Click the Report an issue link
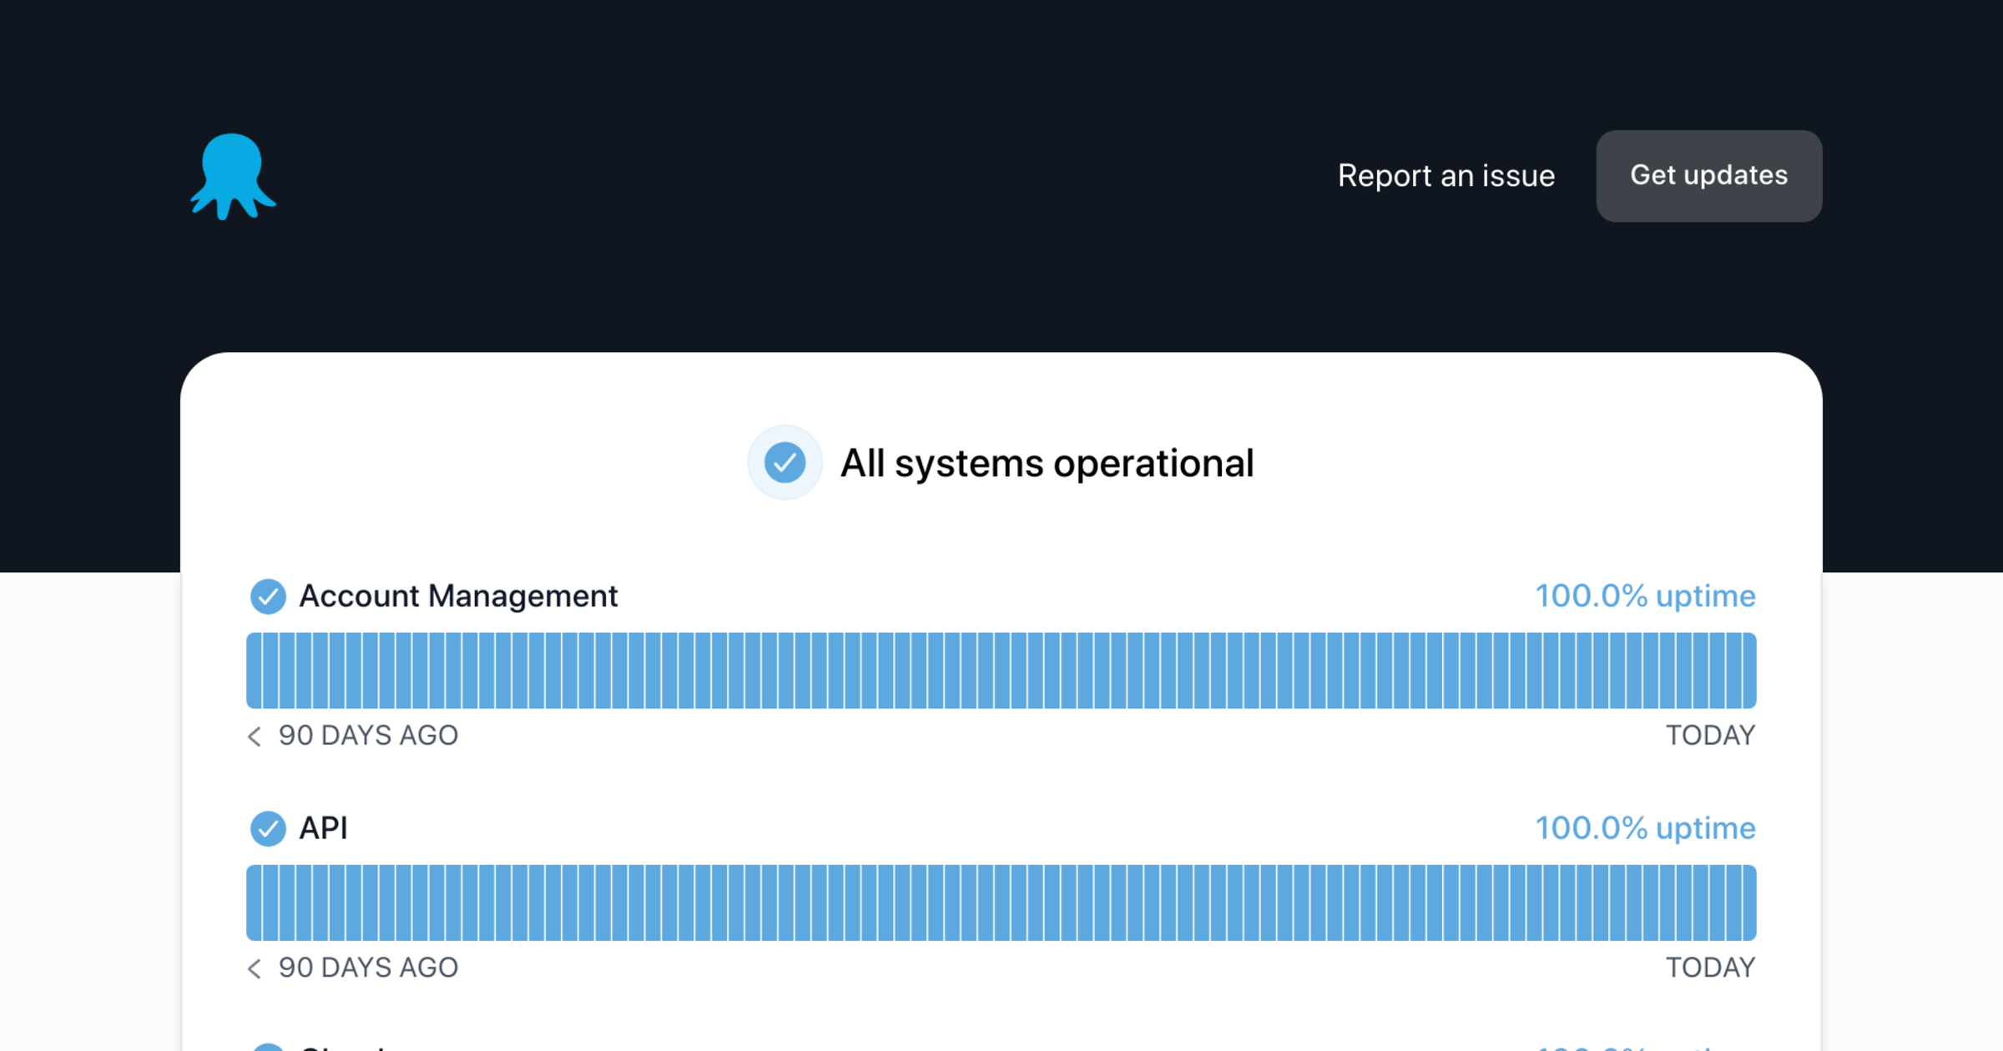 point(1445,176)
